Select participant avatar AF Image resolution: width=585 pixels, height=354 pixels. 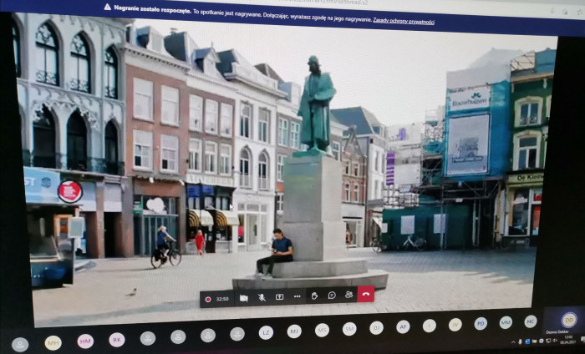(x=403, y=326)
